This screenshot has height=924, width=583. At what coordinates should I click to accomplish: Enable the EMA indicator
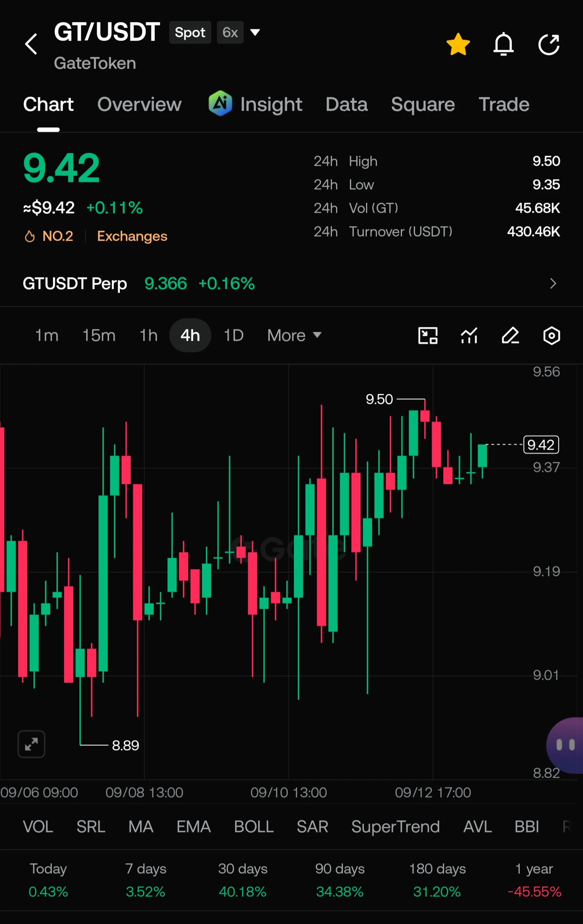tap(194, 827)
